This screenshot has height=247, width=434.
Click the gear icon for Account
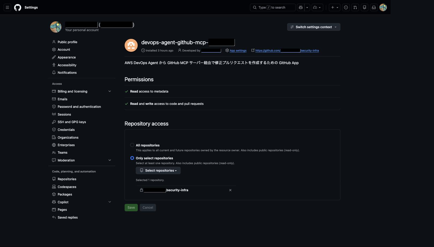pyautogui.click(x=54, y=50)
